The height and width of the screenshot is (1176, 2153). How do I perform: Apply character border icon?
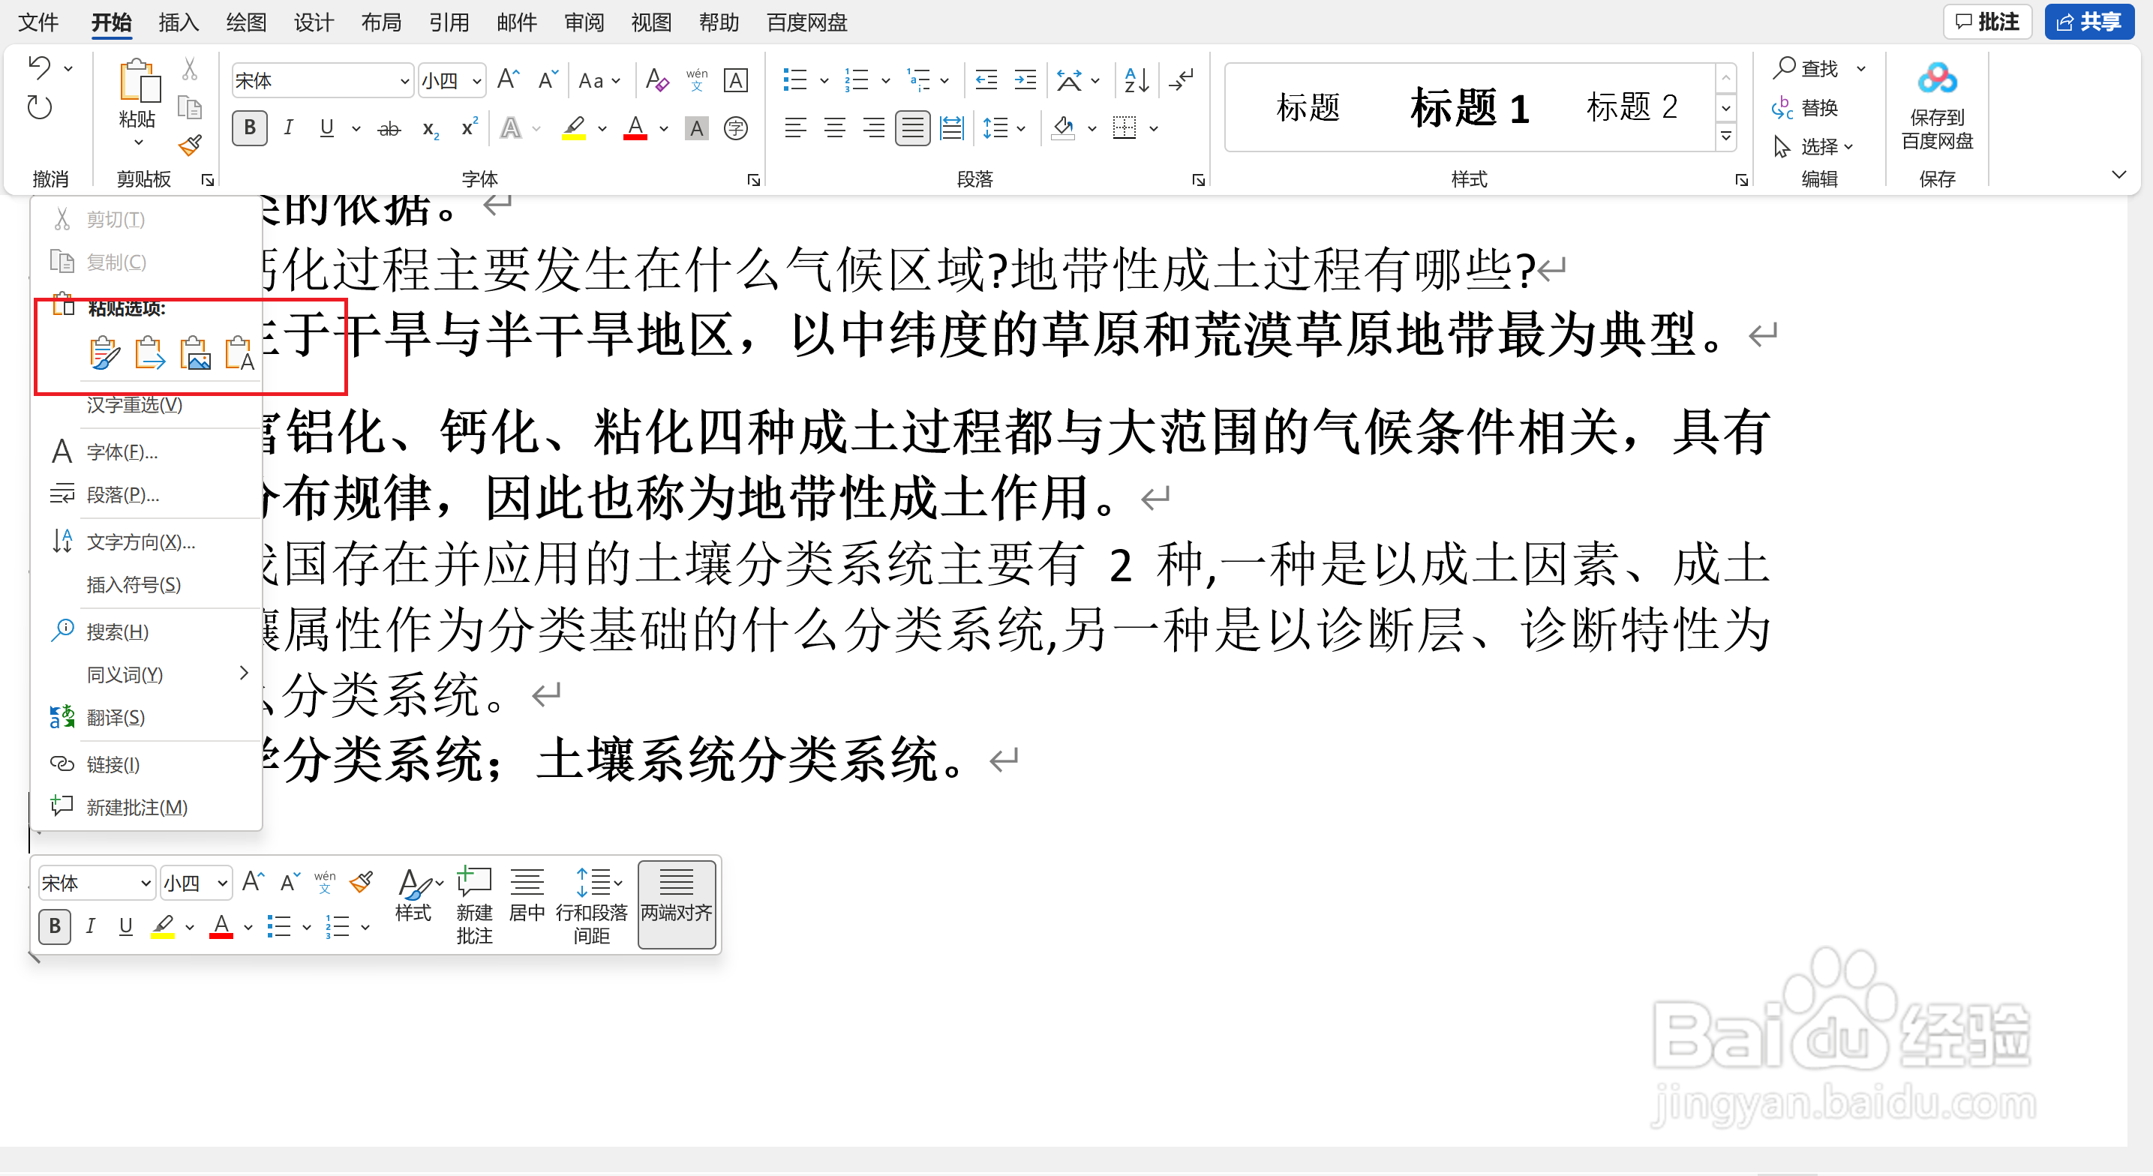[x=735, y=80]
